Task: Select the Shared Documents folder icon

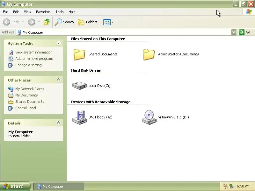Action: coord(79,54)
